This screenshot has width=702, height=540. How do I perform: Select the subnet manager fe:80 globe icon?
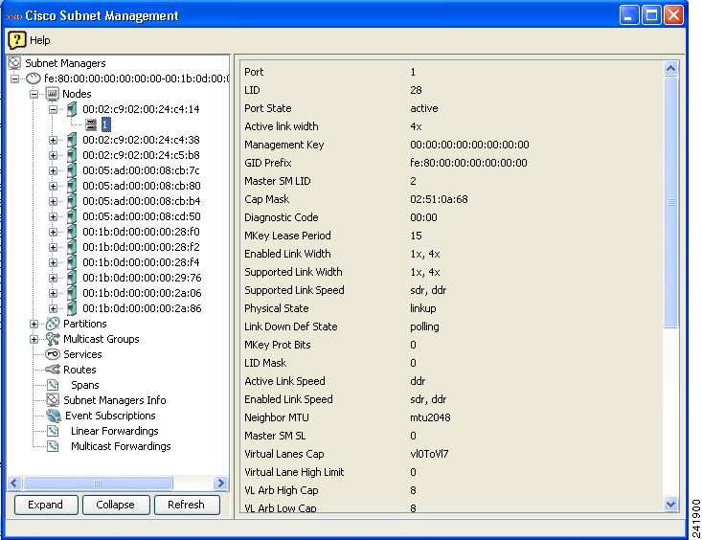(34, 79)
